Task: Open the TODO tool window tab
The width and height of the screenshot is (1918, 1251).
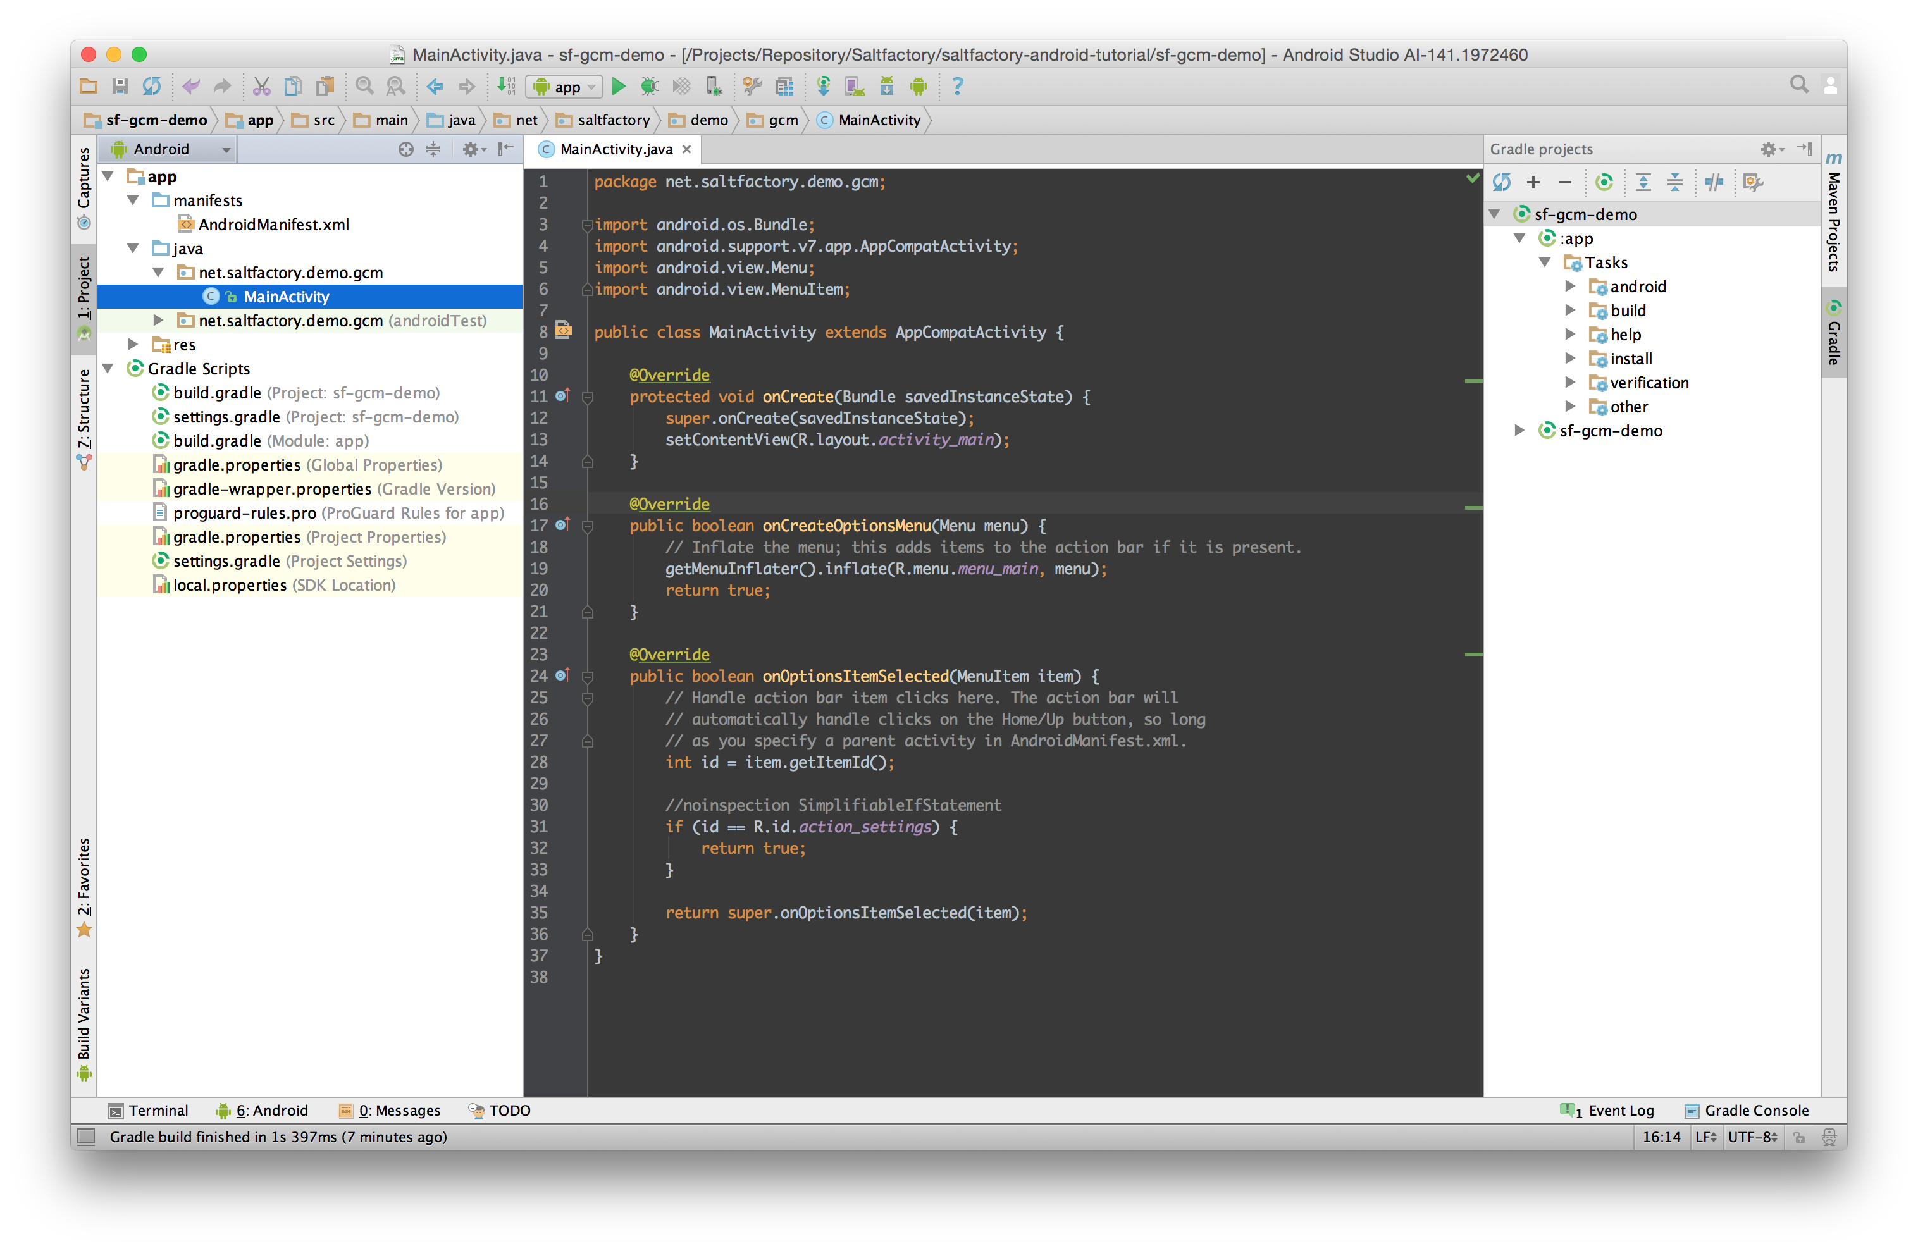Action: (x=500, y=1110)
